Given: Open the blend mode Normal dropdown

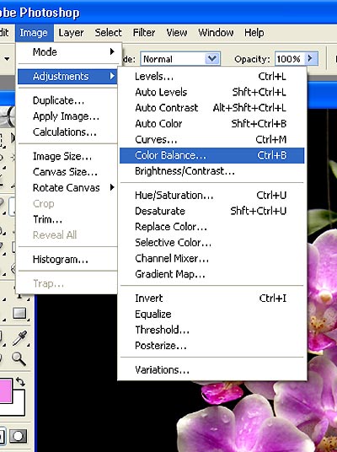Looking at the screenshot, I should (180, 59).
